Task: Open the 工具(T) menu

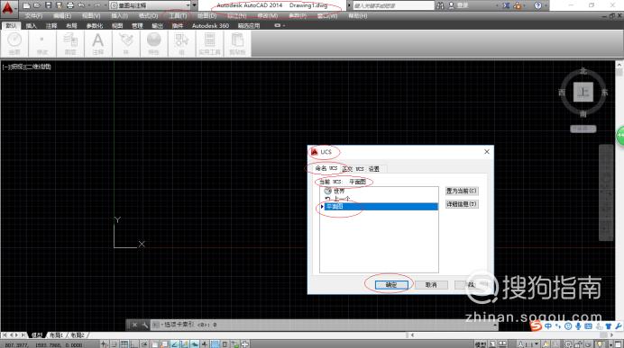Action: pyautogui.click(x=178, y=16)
